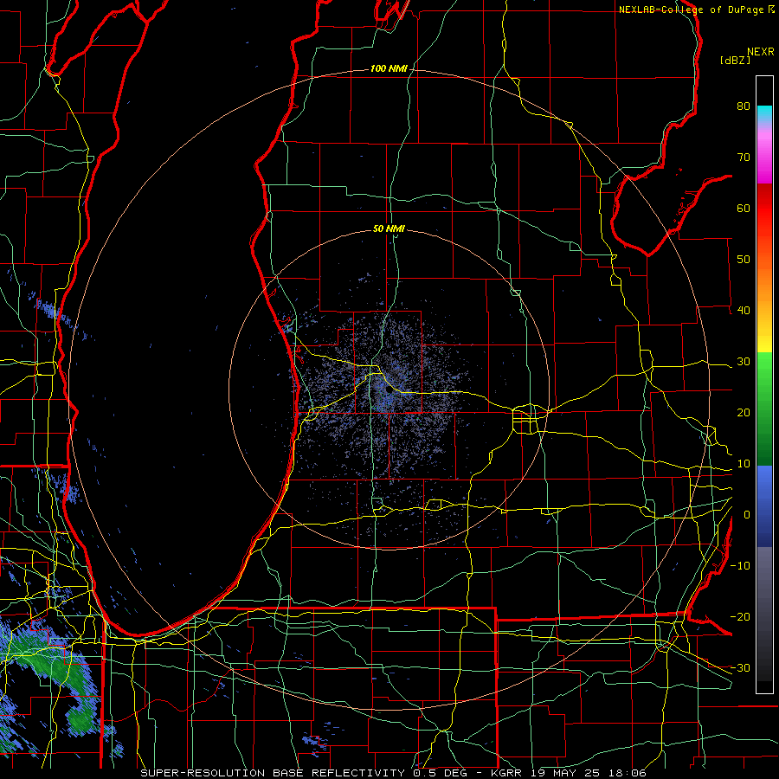Click the super-resolution base reflectivity caption at the bottom

tap(394, 773)
